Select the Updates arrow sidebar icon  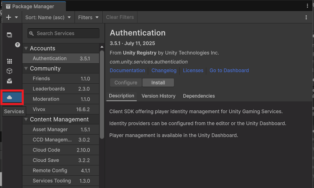click(18, 45)
